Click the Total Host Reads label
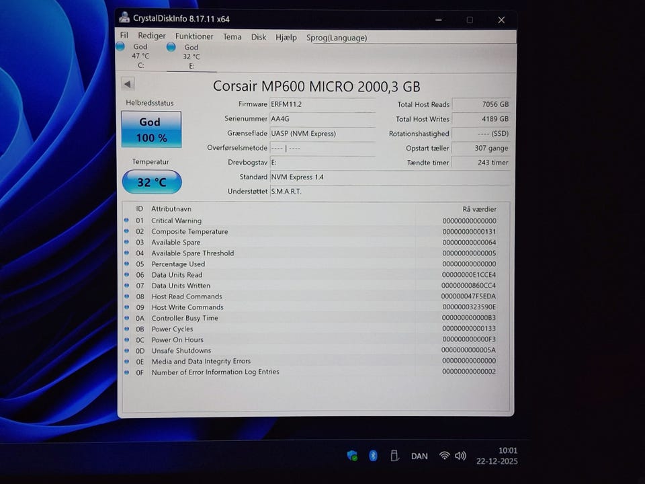This screenshot has height=484, width=645. click(423, 105)
